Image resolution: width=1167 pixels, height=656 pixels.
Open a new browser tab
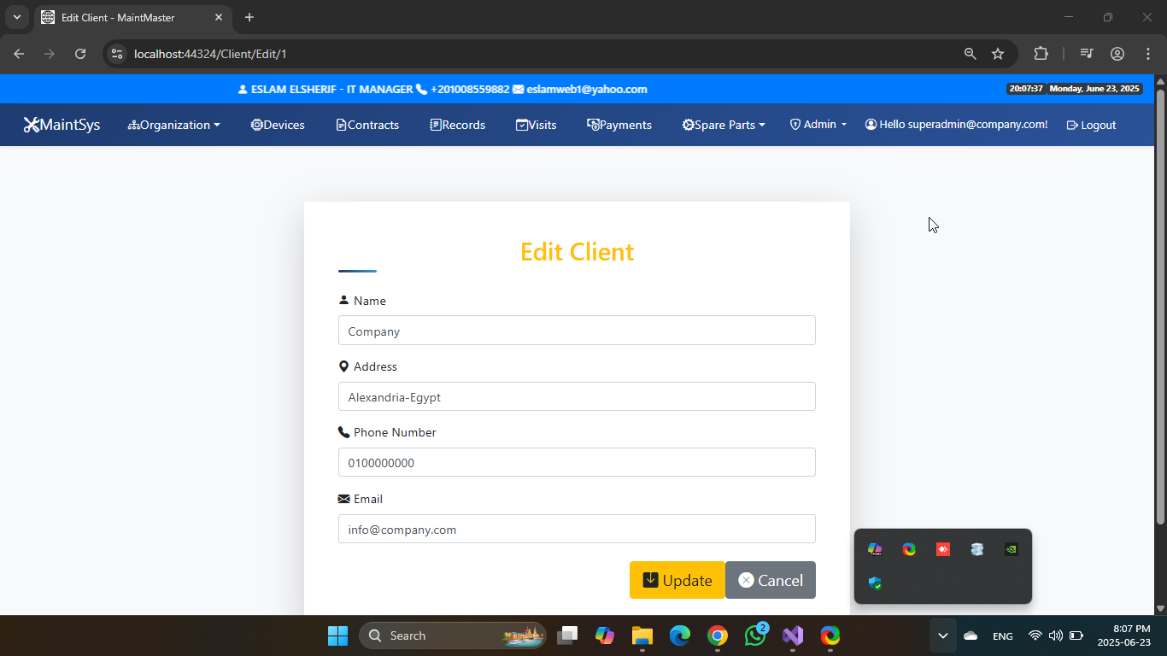click(249, 17)
